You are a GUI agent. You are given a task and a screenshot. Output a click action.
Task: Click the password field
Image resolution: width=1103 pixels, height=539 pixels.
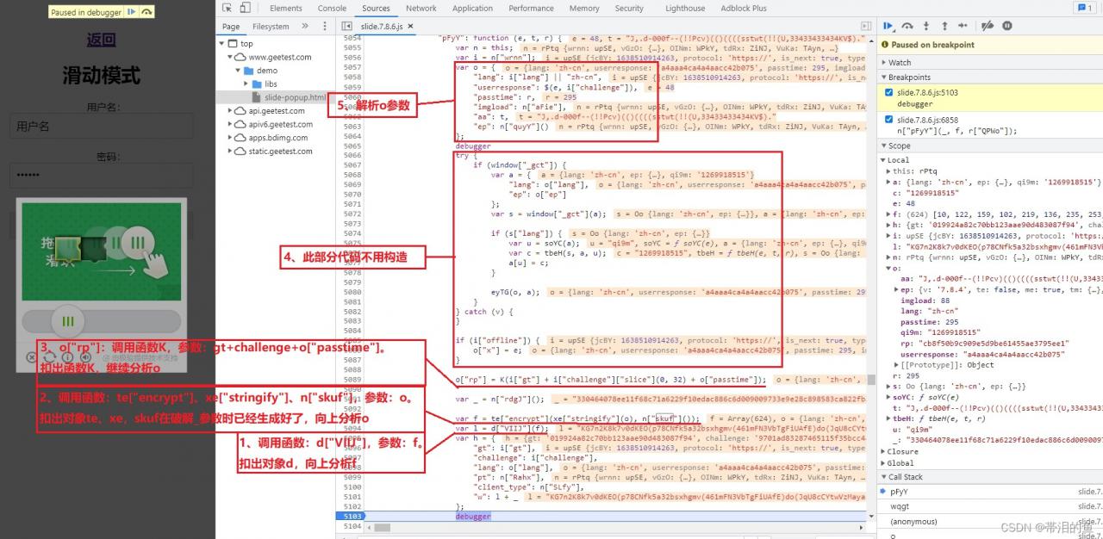coord(101,175)
